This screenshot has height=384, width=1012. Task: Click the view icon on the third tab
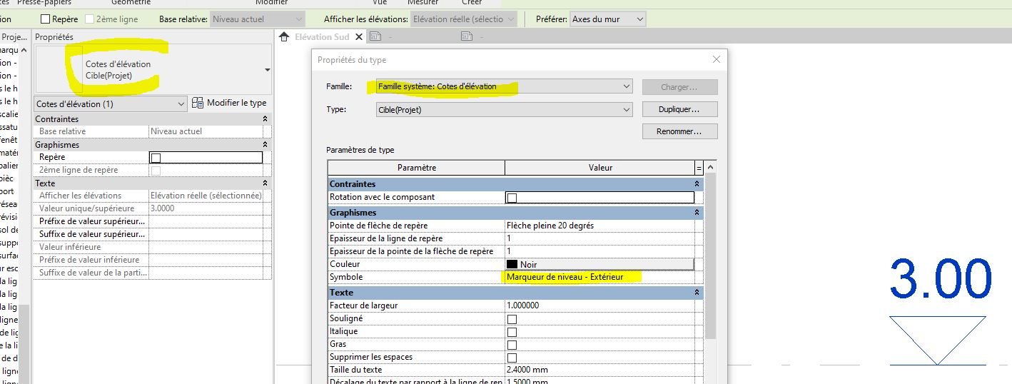467,37
